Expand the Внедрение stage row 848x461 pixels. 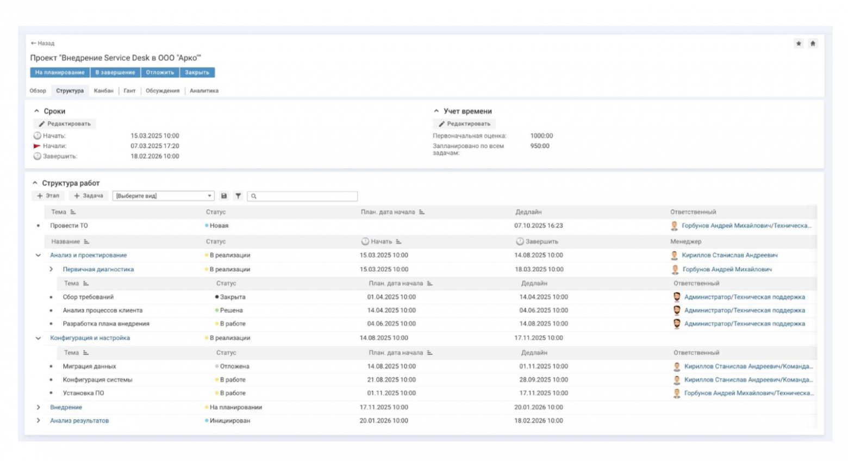(x=38, y=407)
